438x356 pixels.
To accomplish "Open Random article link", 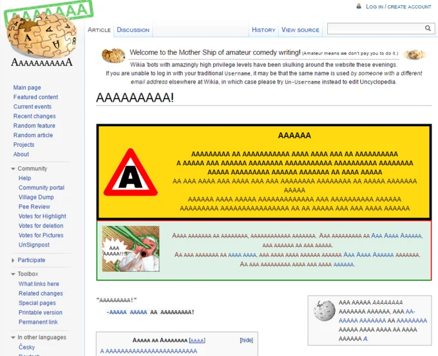I will pyautogui.click(x=33, y=135).
